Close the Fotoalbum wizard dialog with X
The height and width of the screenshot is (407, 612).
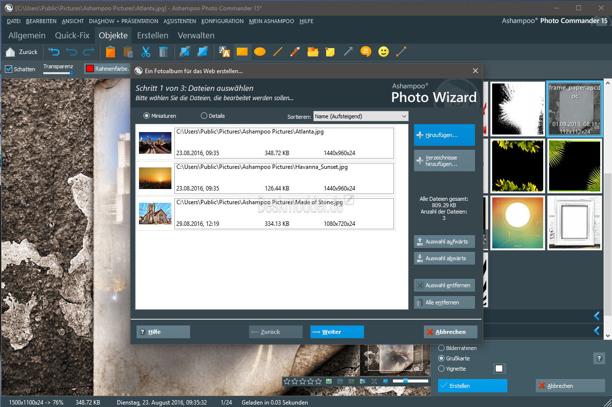475,71
